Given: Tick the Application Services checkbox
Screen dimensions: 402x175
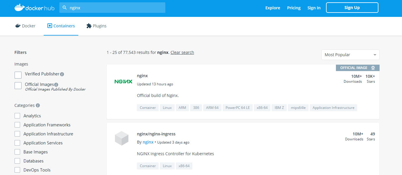Looking at the screenshot, I should [x=17, y=143].
